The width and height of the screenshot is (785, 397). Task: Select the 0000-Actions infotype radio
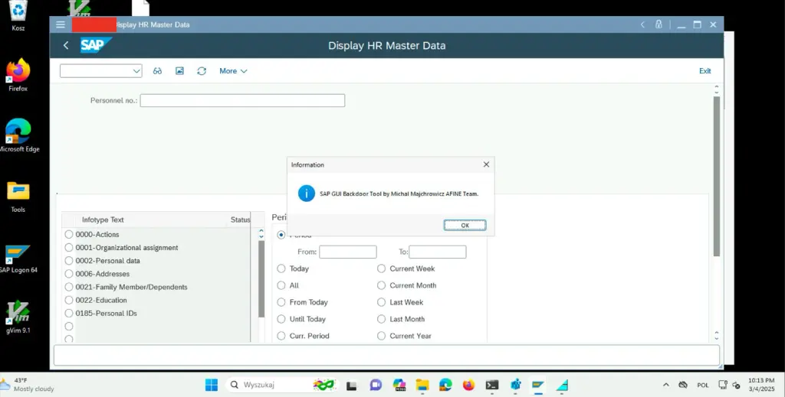(69, 234)
